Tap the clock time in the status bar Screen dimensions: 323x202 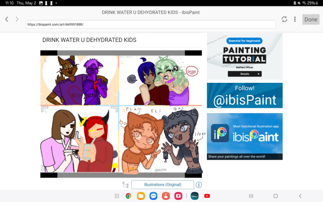click(x=9, y=3)
